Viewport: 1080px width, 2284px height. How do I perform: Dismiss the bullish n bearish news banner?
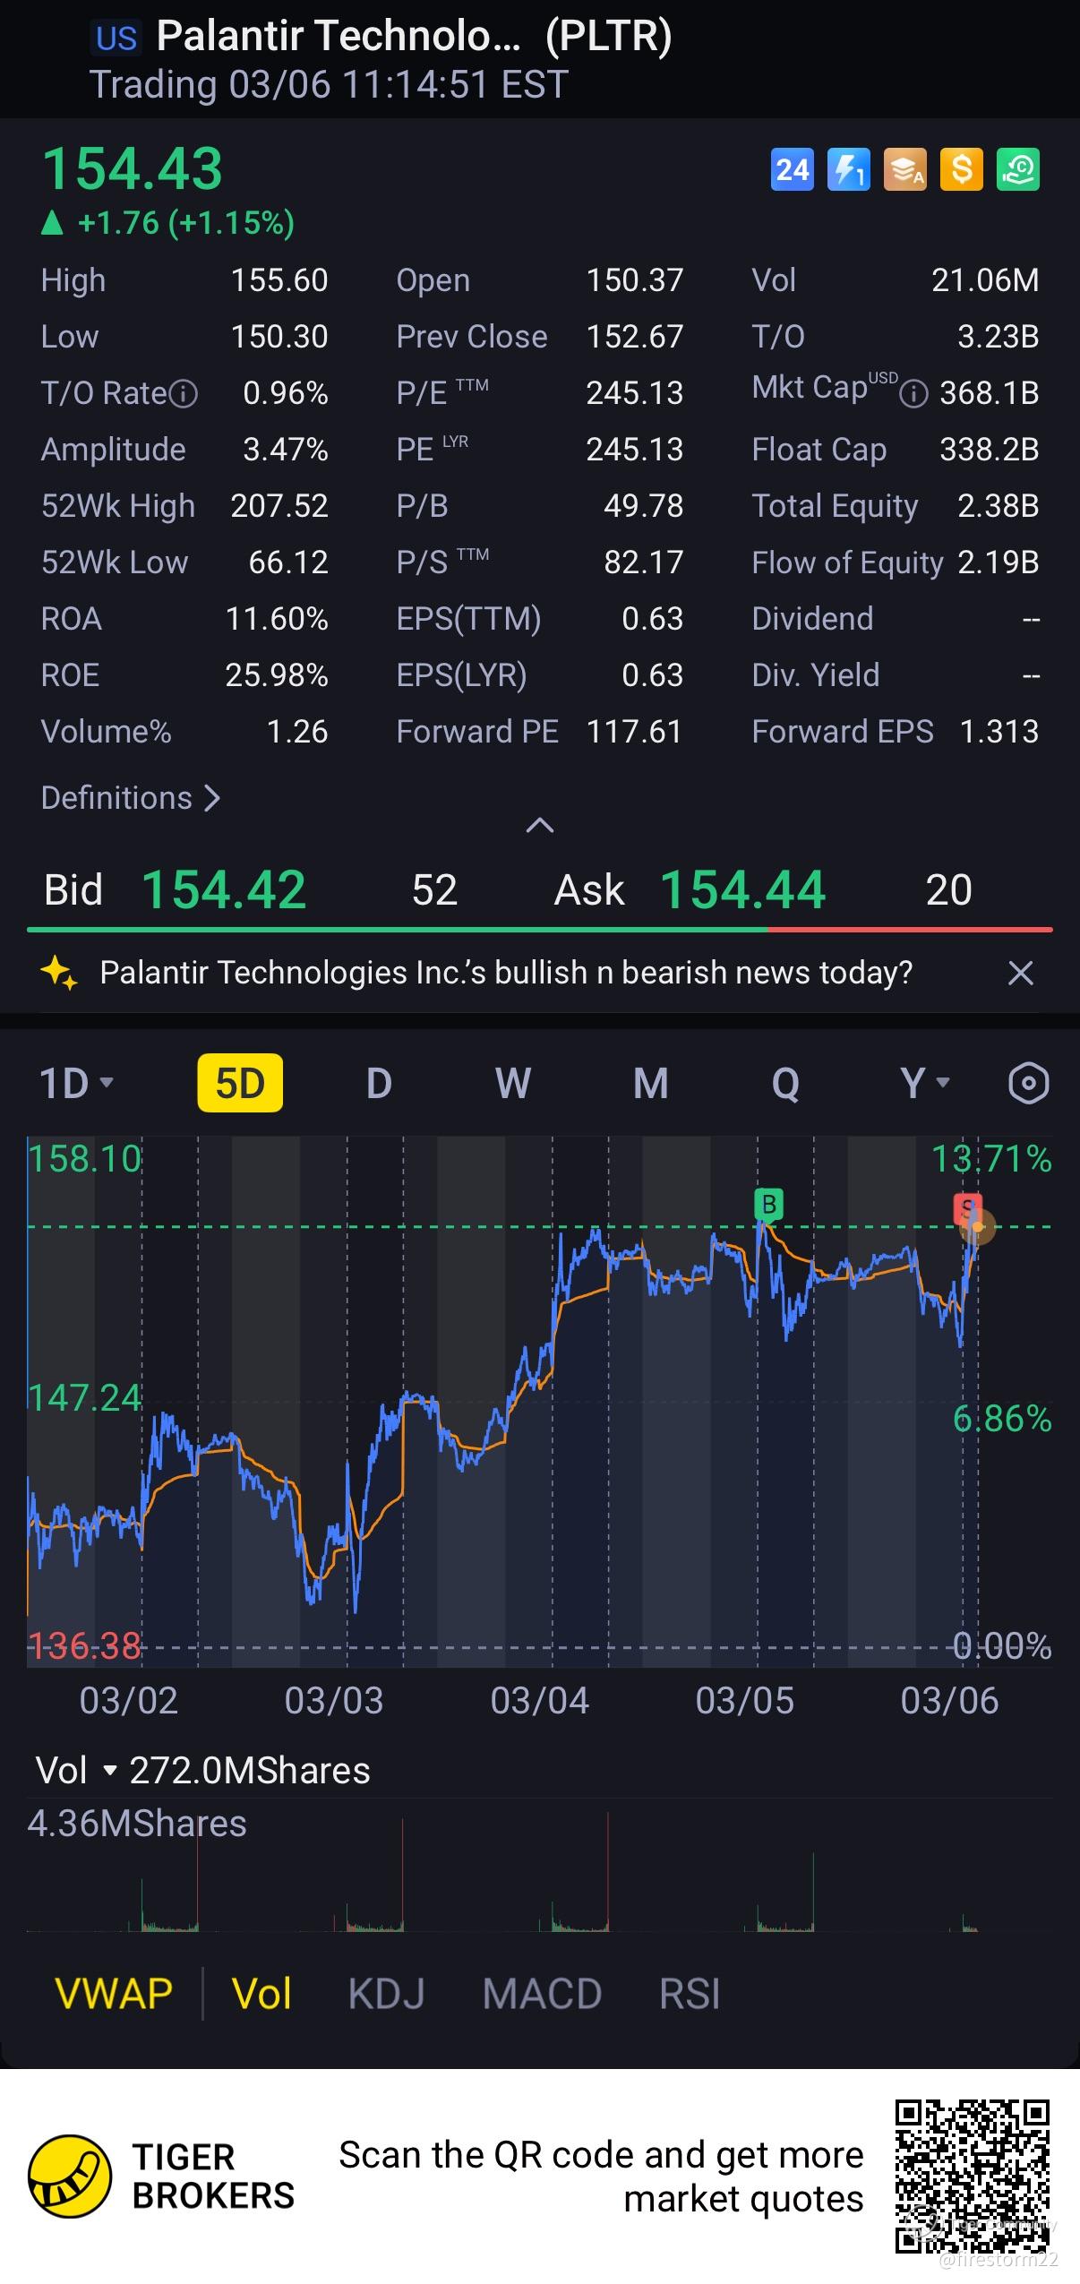coord(1020,973)
